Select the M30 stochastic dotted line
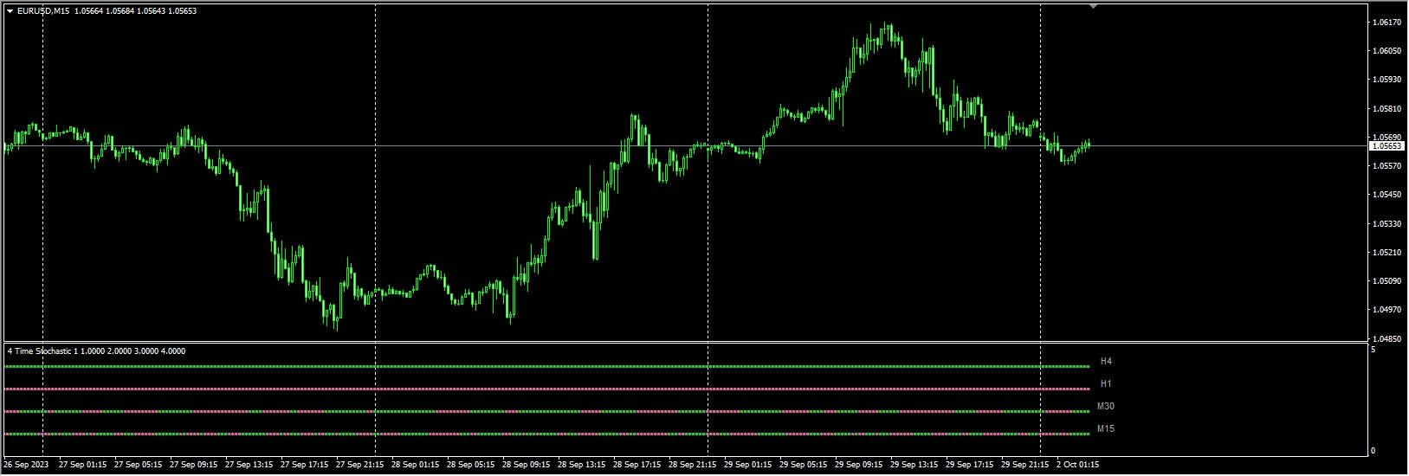Image resolution: width=1409 pixels, height=476 pixels. [x=546, y=412]
